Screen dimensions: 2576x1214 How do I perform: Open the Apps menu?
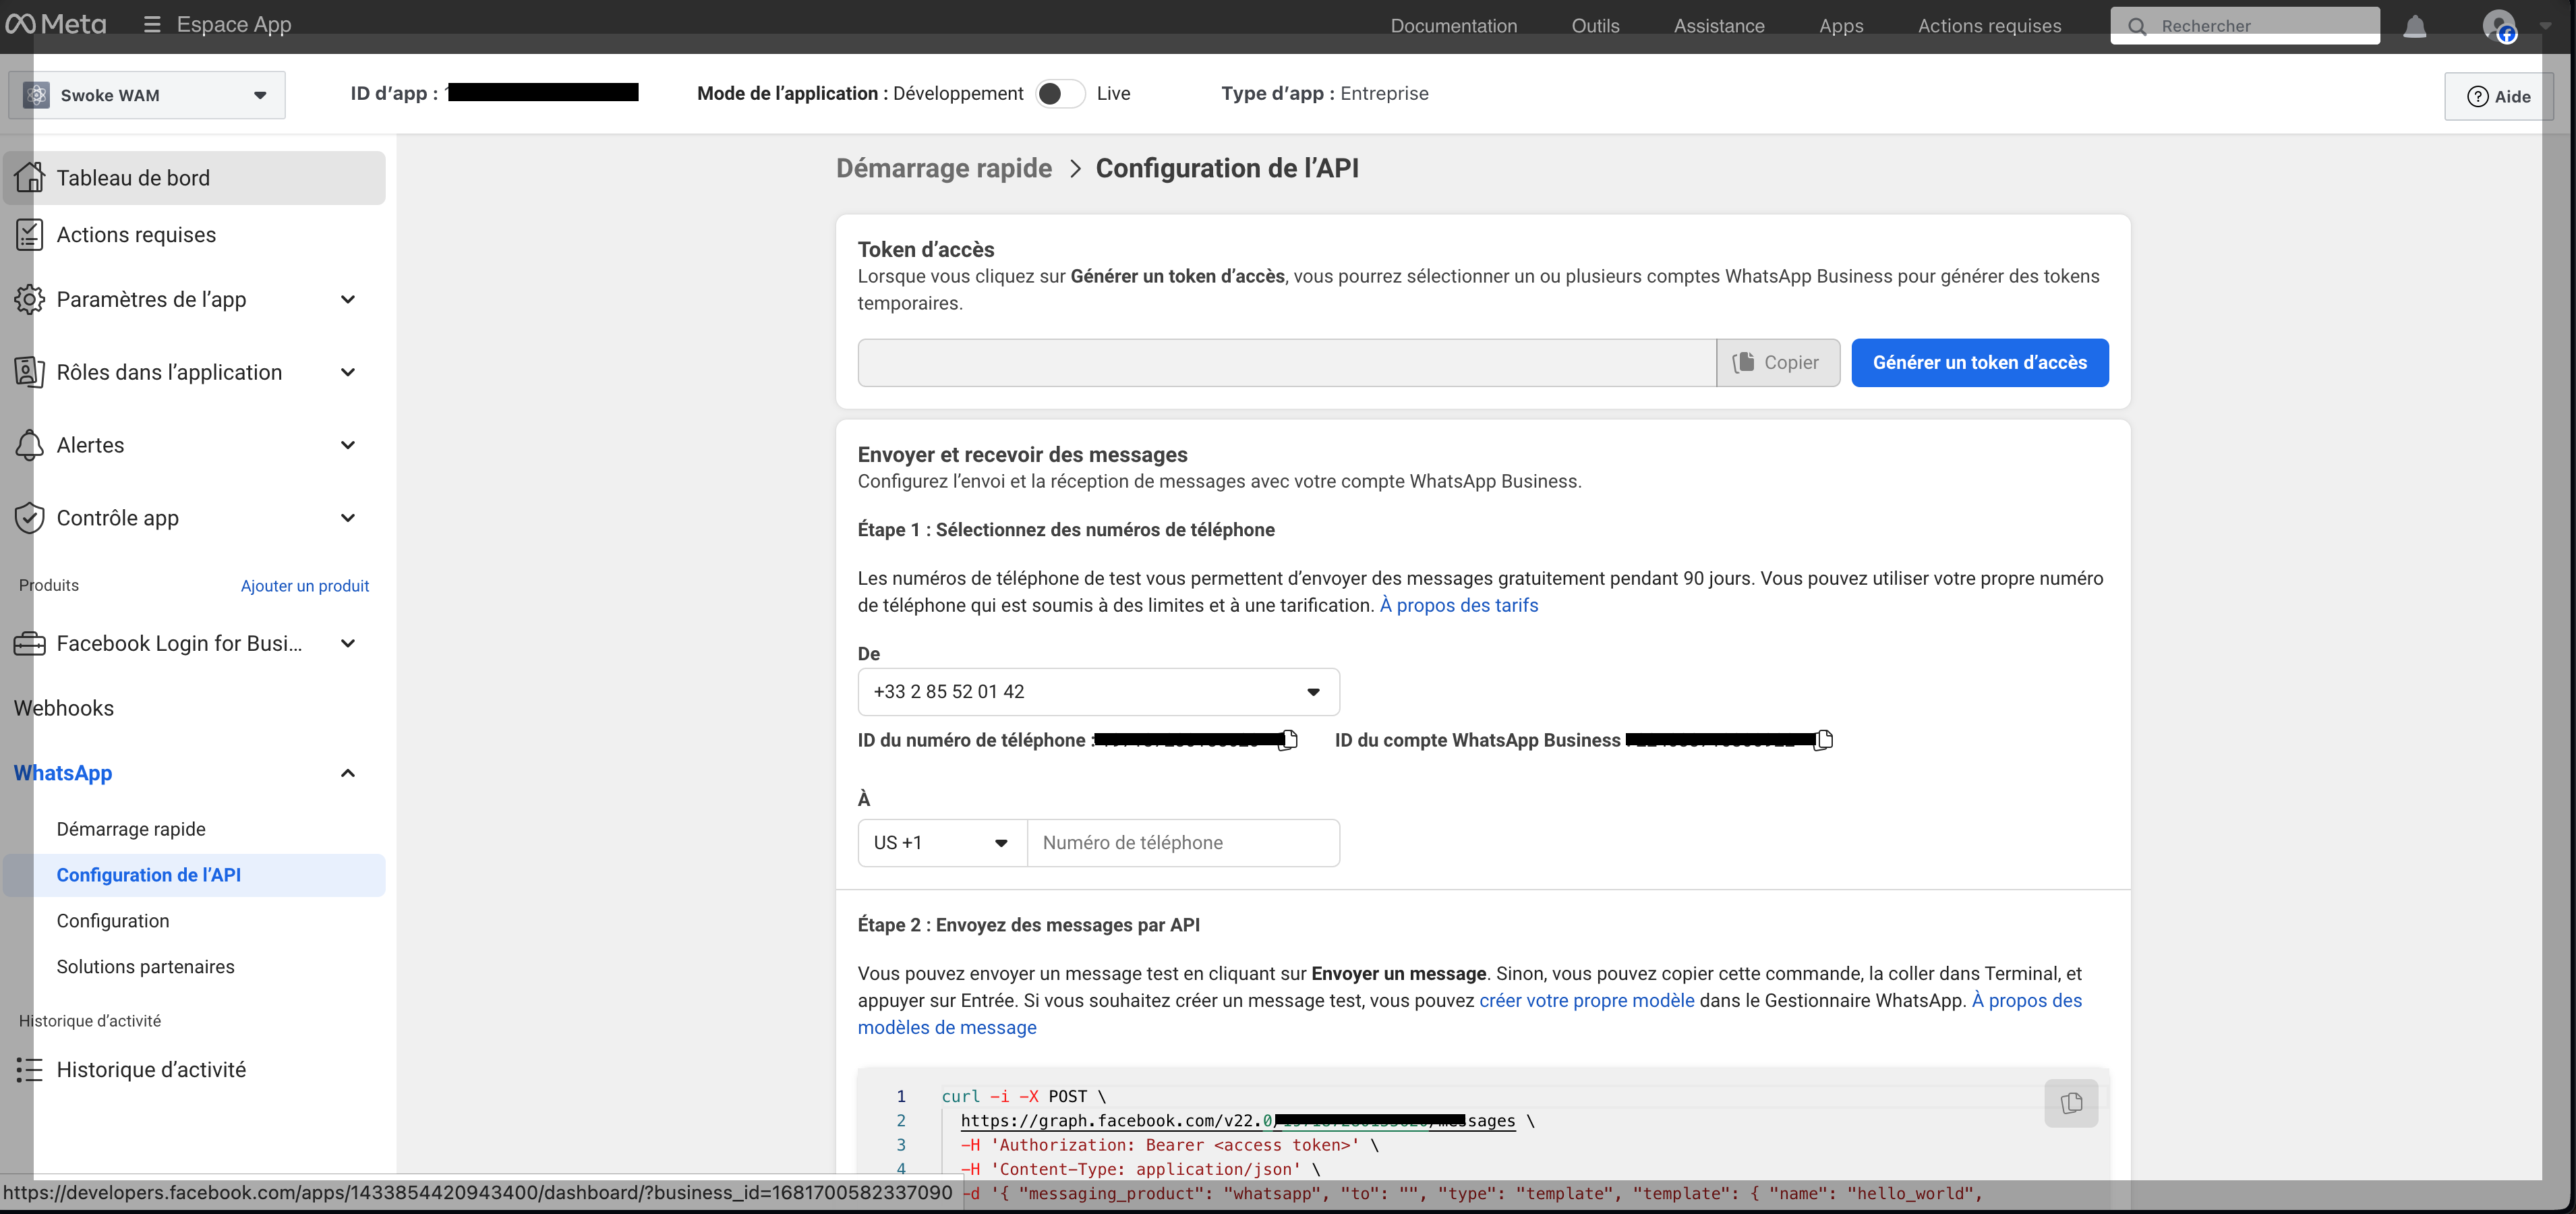1841,26
